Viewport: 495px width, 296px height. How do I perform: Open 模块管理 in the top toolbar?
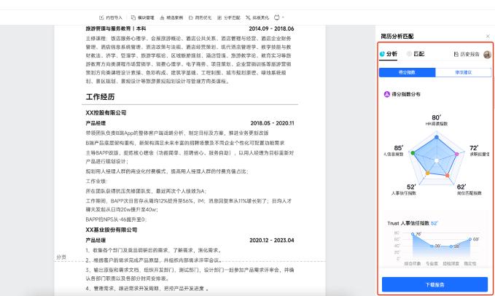[x=143, y=17]
